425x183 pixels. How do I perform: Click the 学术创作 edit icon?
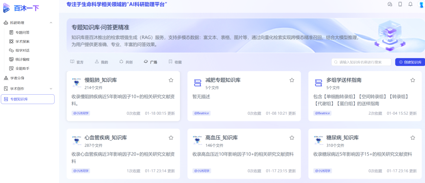[6, 88]
